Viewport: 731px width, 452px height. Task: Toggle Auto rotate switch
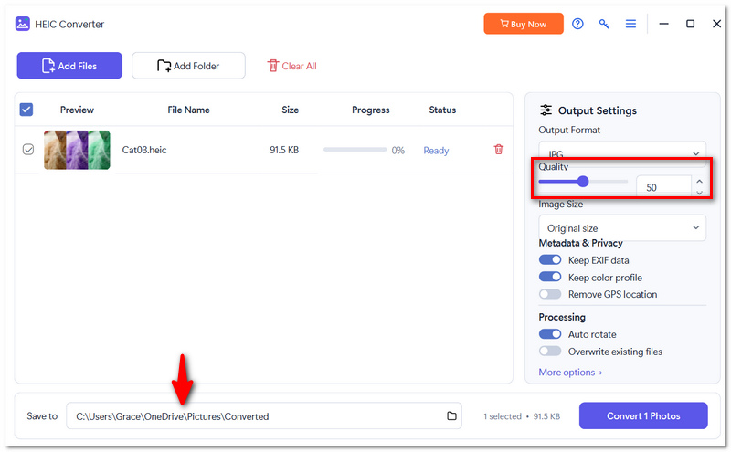click(x=550, y=334)
